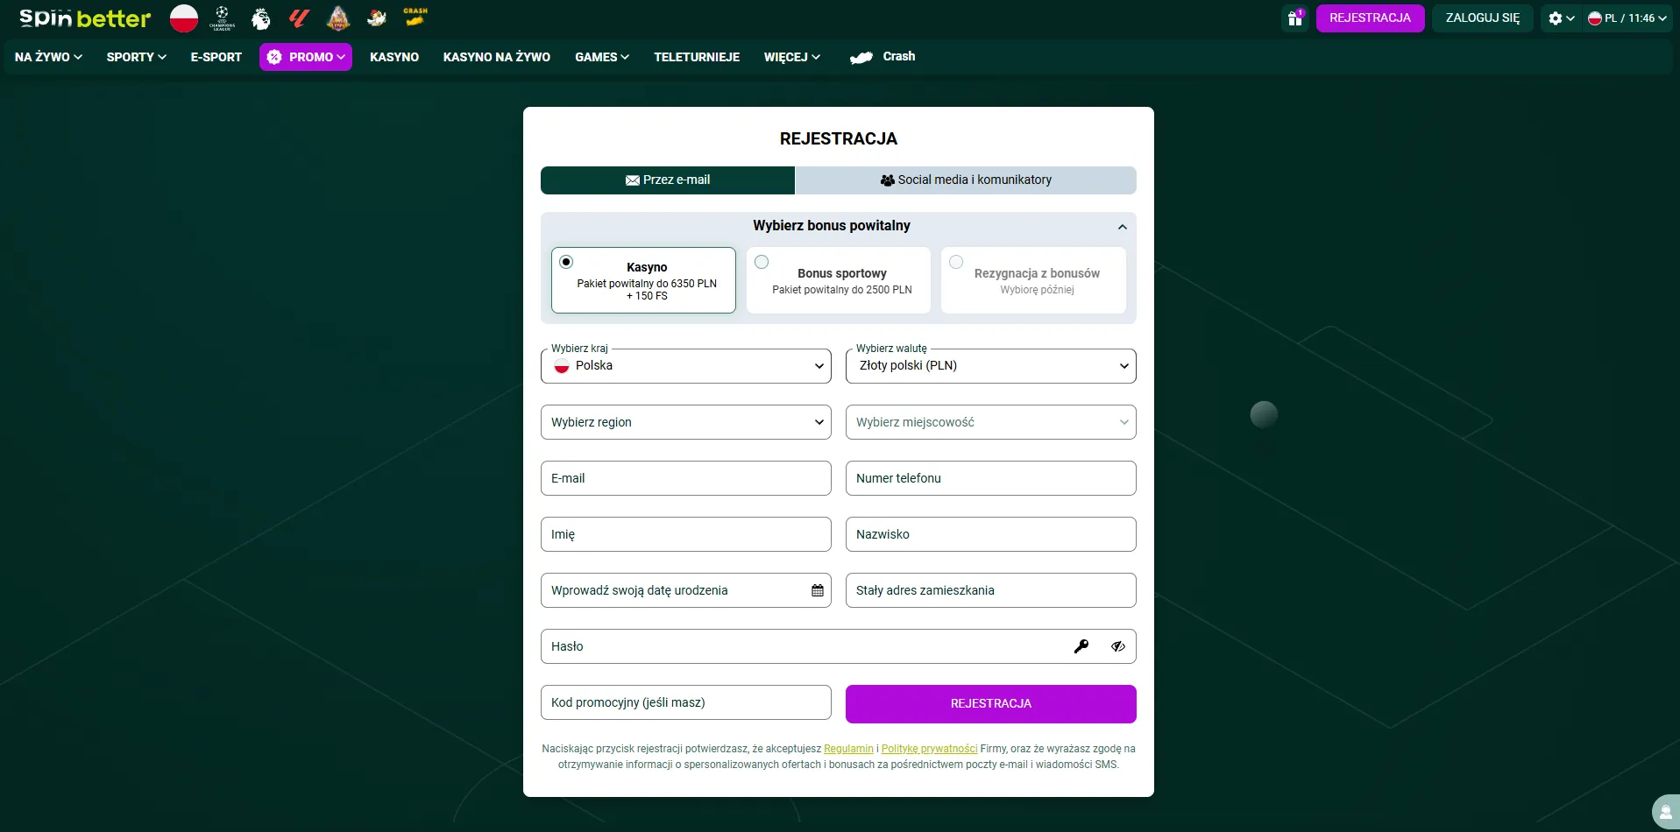Switch to the Social media i komunikatory tab
Viewport: 1680px width, 832px height.
click(x=966, y=180)
